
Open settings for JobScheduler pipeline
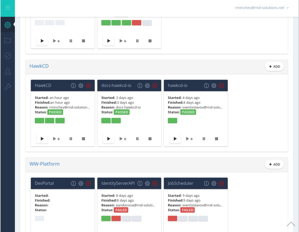(x=214, y=183)
